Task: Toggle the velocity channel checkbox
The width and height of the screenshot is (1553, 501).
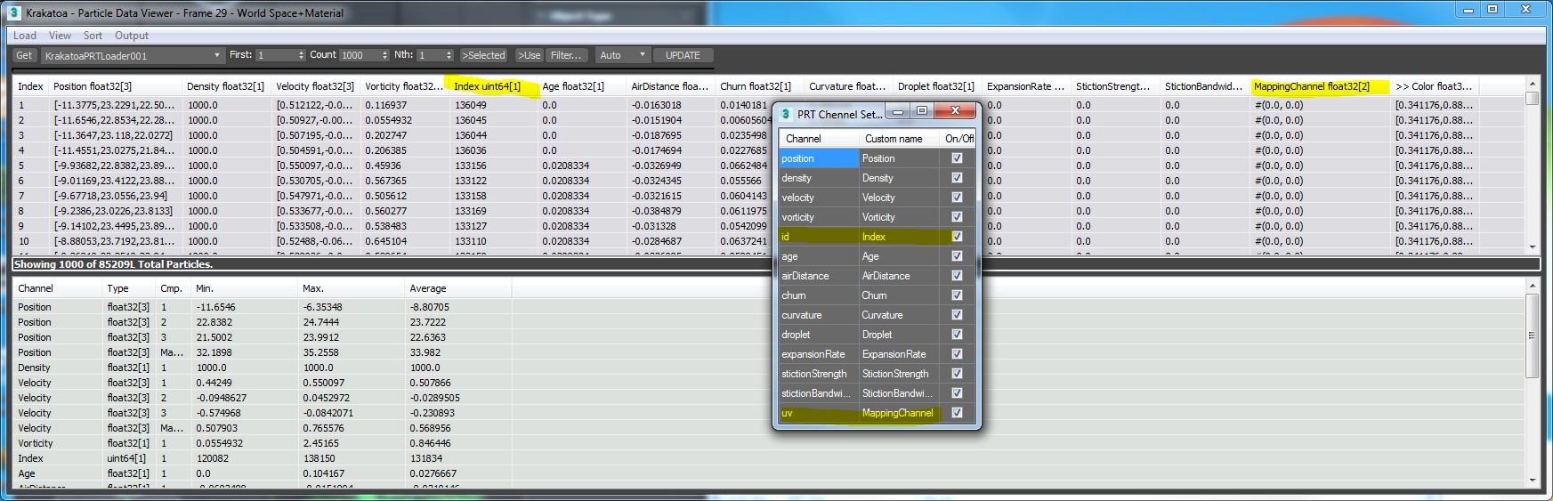Action: [957, 198]
